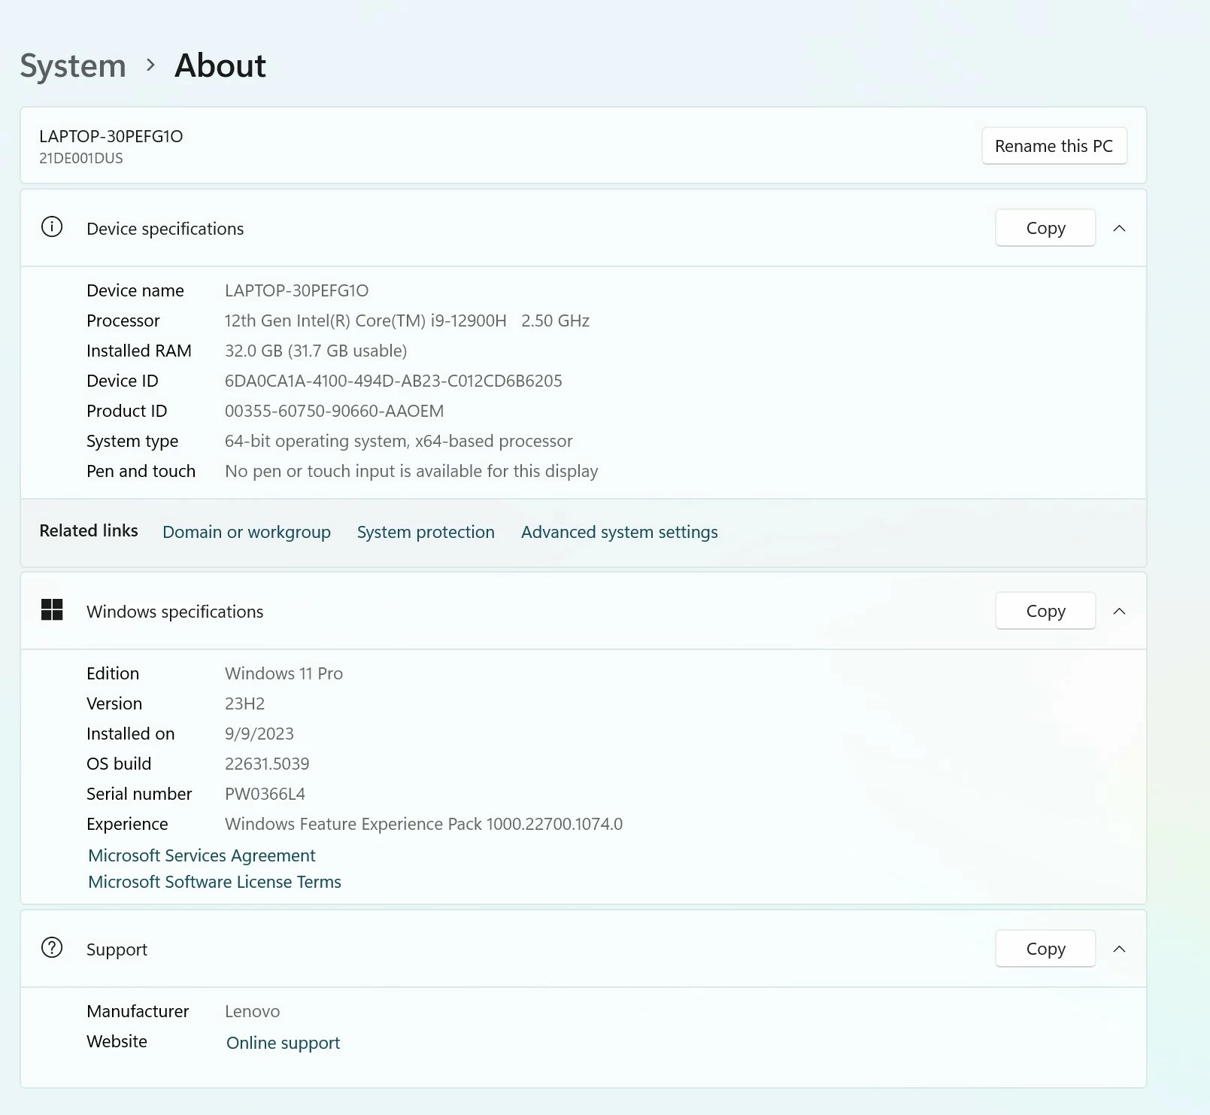The image size is (1210, 1115).
Task: Copy the Device specifications
Action: pos(1045,228)
